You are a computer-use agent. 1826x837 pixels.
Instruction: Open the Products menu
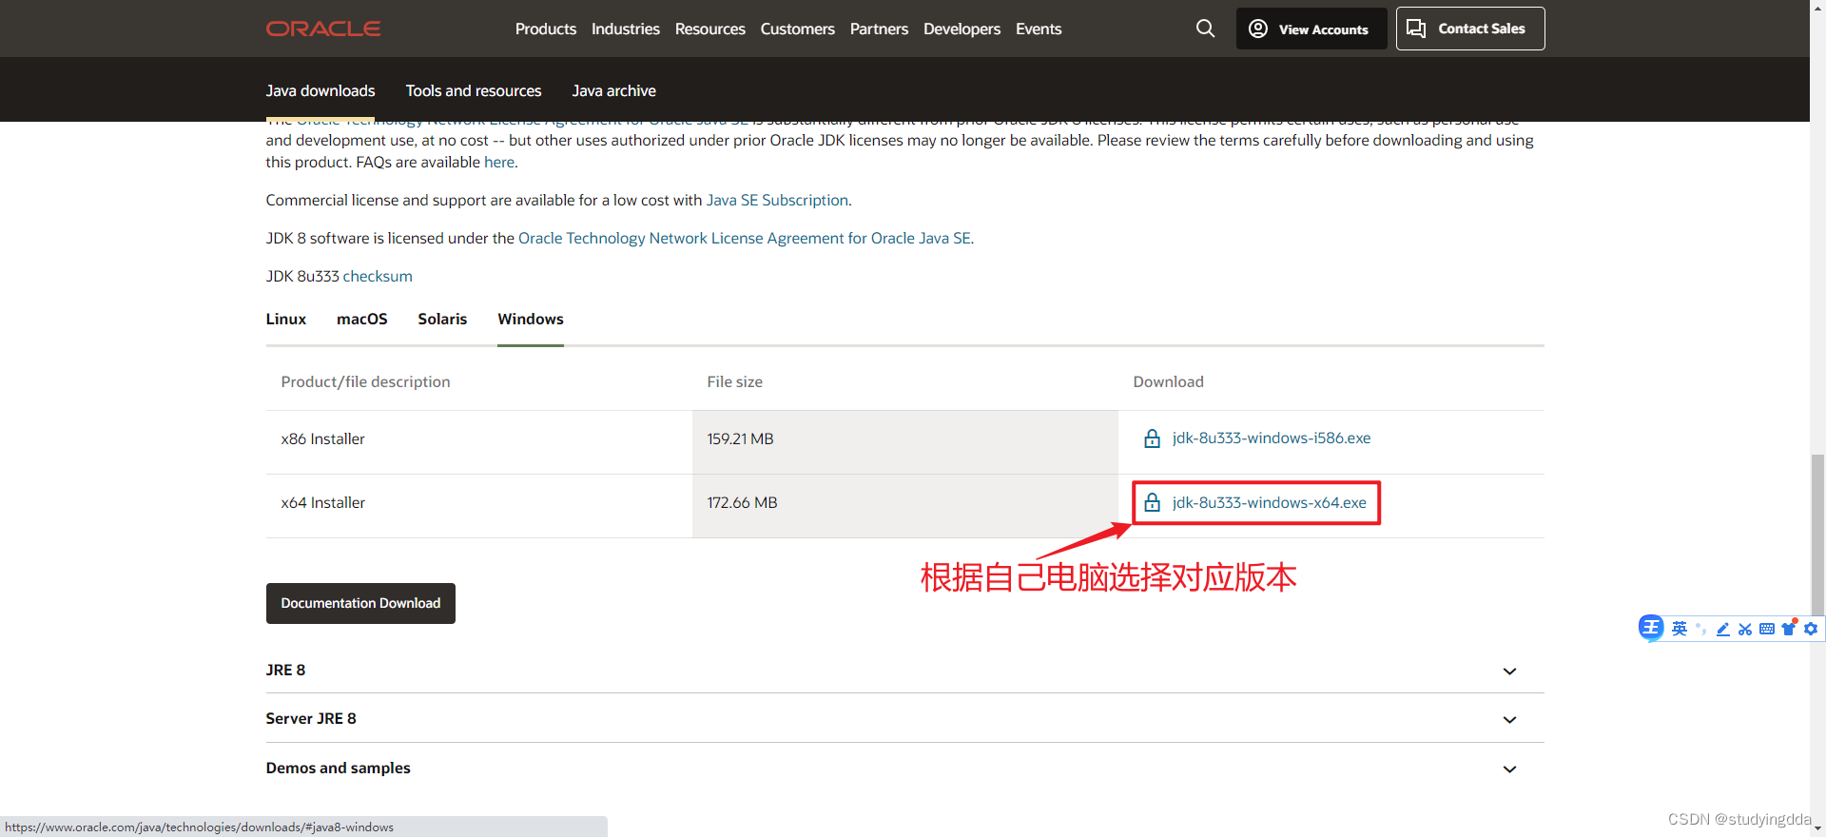click(546, 29)
